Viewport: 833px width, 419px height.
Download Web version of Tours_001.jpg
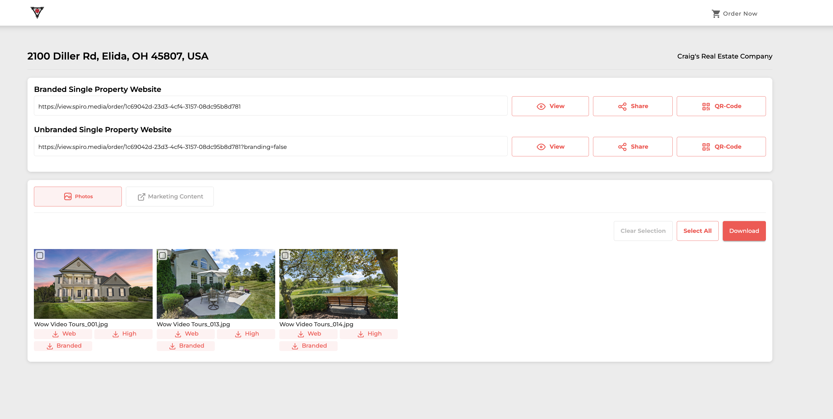point(63,334)
